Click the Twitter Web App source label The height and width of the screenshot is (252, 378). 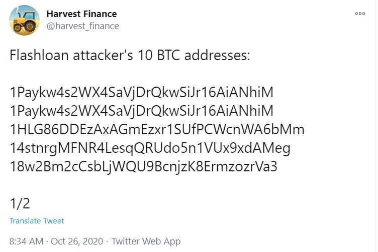click(x=146, y=241)
